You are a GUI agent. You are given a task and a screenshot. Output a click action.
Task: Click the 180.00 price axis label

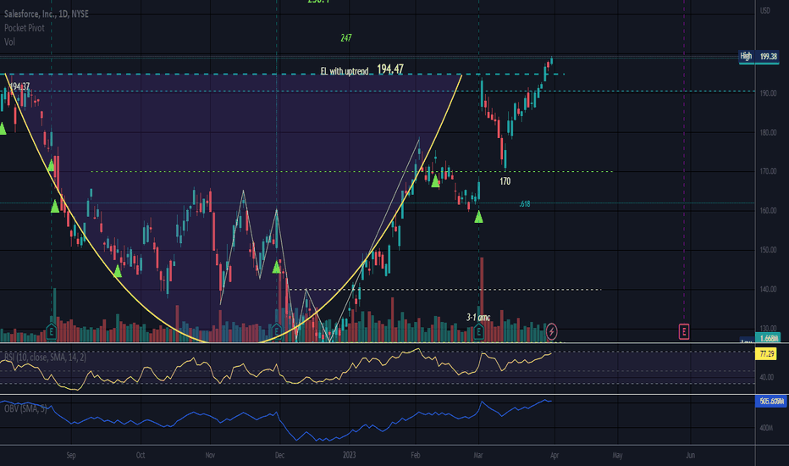[768, 132]
